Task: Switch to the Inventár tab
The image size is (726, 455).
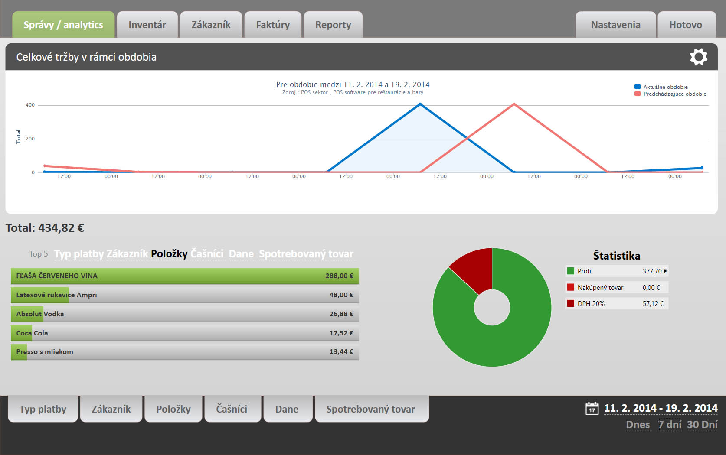Action: [x=147, y=25]
